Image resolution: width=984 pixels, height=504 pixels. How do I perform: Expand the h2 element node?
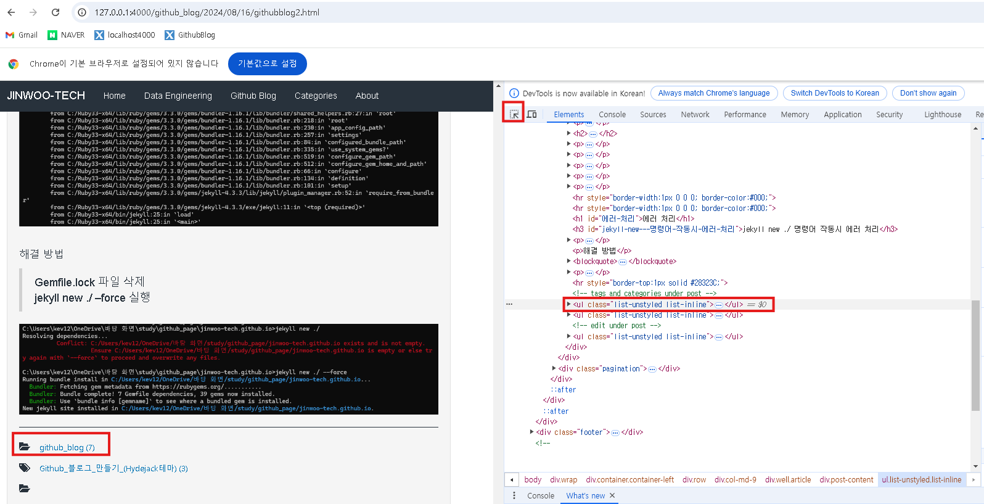pos(568,133)
